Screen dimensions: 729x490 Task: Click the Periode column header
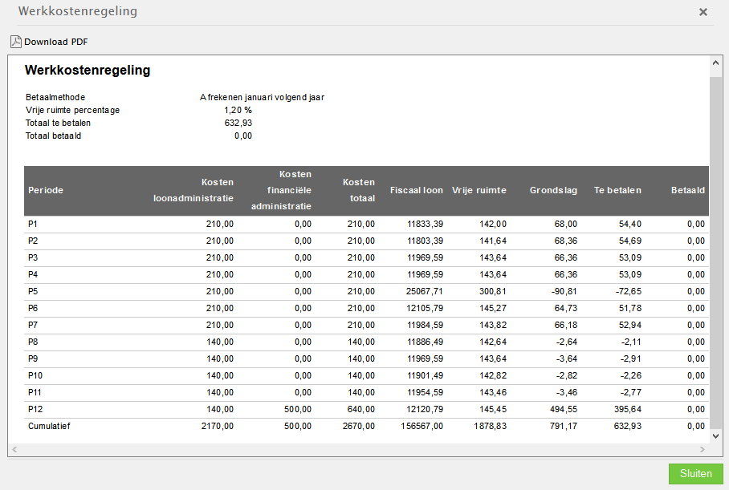(x=46, y=191)
